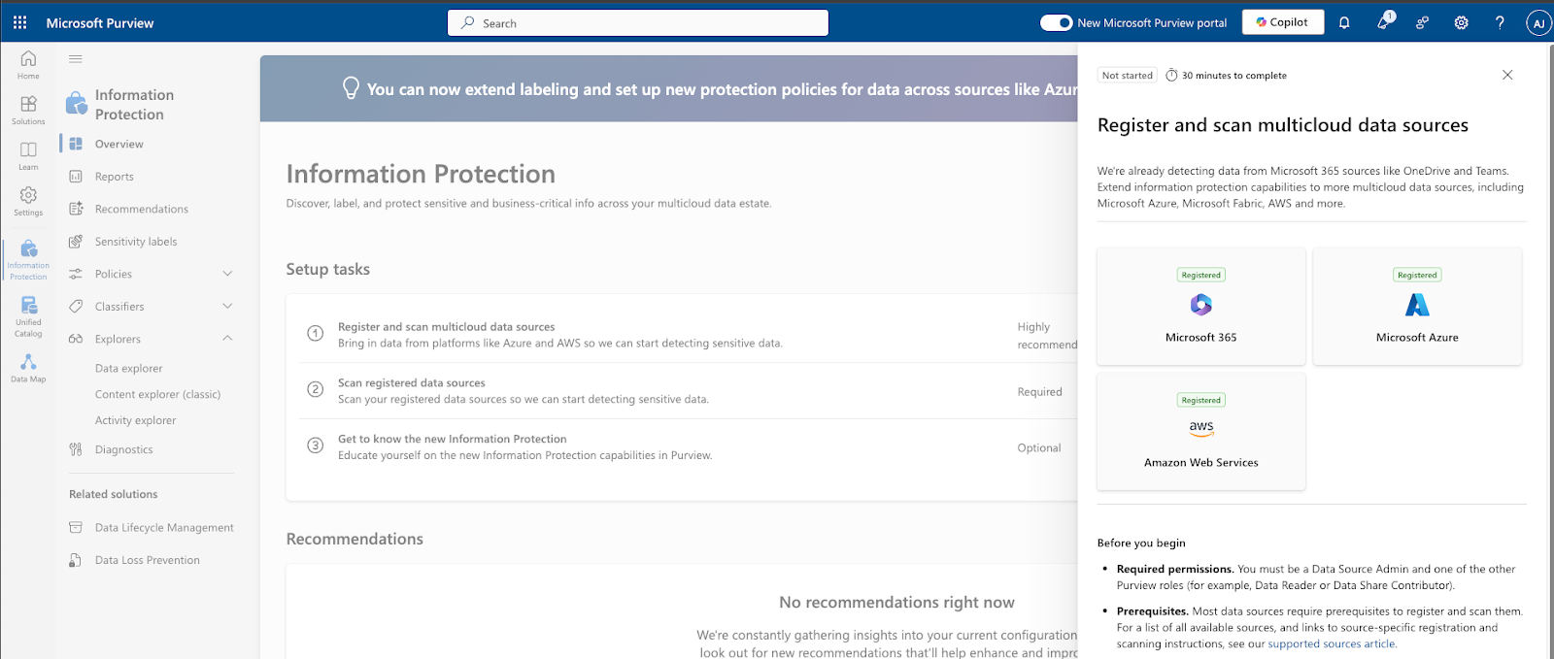1554x659 pixels.
Task: Click the Optional label in setup tasks
Action: point(1039,448)
